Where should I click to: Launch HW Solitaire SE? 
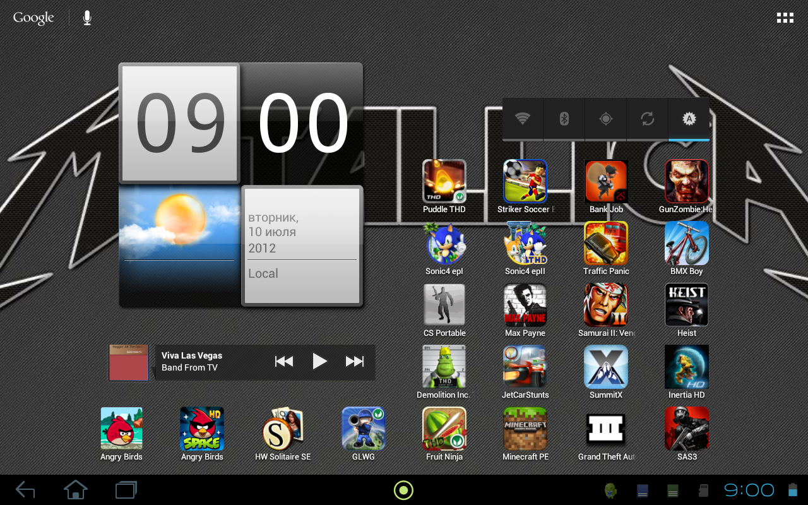[283, 429]
